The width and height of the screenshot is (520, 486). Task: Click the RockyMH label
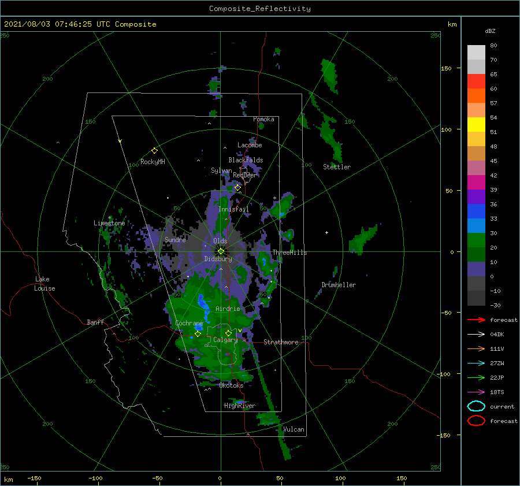(x=153, y=162)
